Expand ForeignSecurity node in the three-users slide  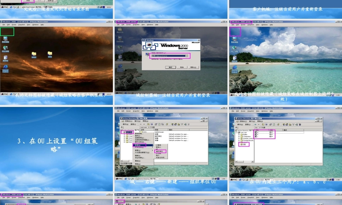point(239,140)
